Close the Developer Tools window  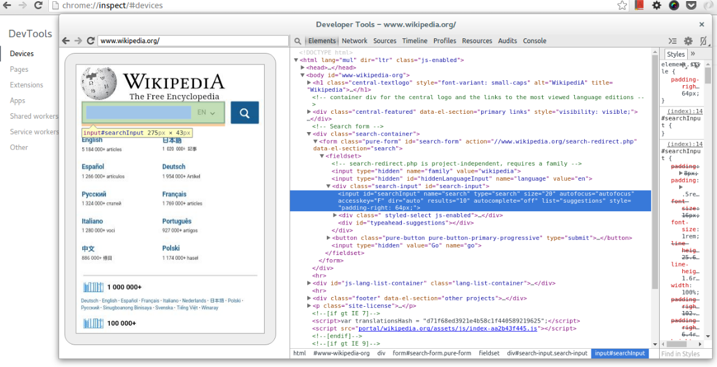click(701, 24)
